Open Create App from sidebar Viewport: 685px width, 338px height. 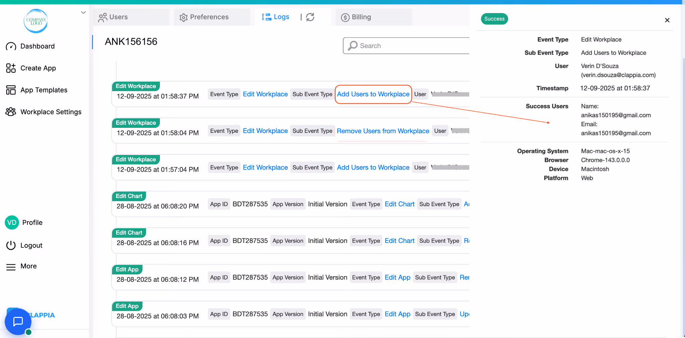(38, 68)
